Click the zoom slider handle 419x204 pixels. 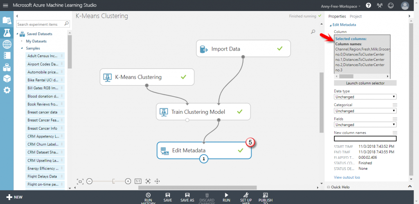(x=113, y=181)
